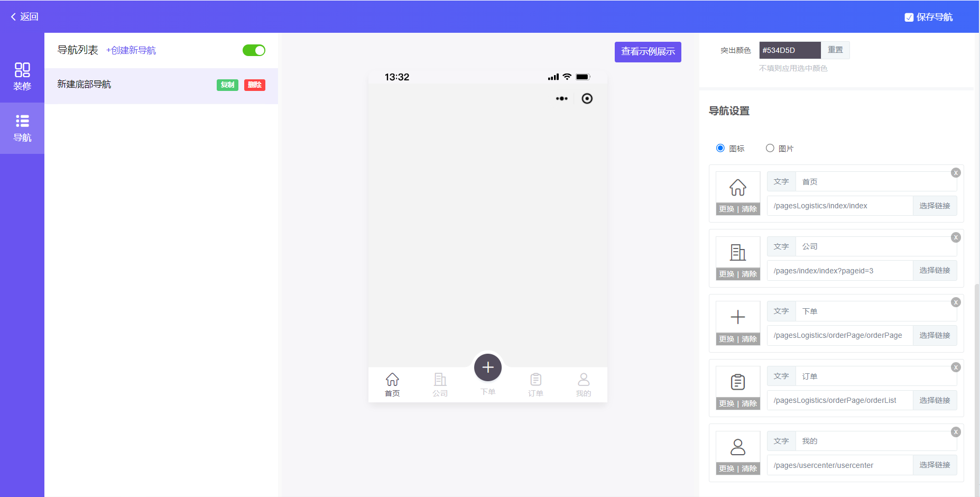Select the 图标 radio option
This screenshot has height=497, width=980.
(720, 148)
